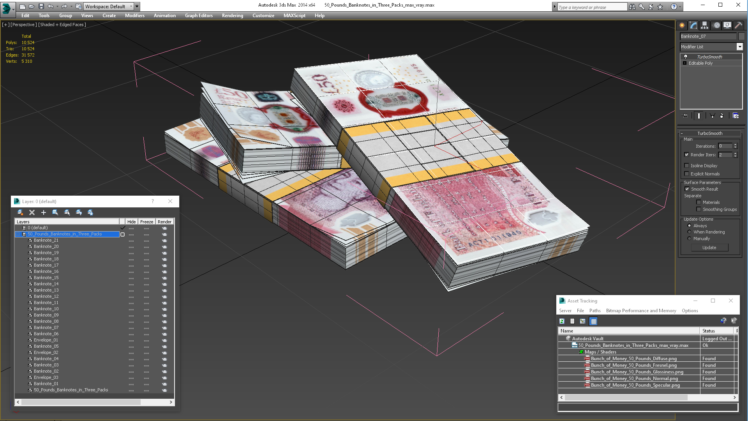Click Create New Layer icon in Layer dialog
The width and height of the screenshot is (748, 421).
click(x=20, y=212)
